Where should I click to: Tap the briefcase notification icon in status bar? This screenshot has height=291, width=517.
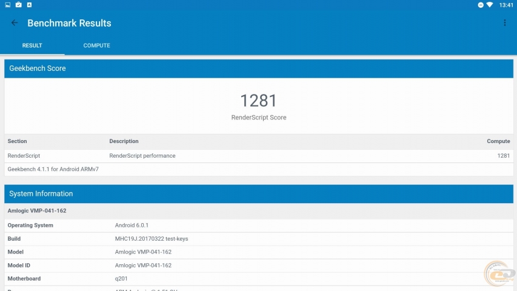18,5
